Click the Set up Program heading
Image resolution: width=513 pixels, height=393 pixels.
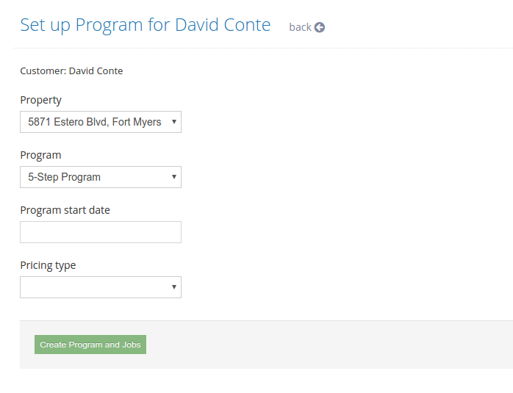[146, 25]
